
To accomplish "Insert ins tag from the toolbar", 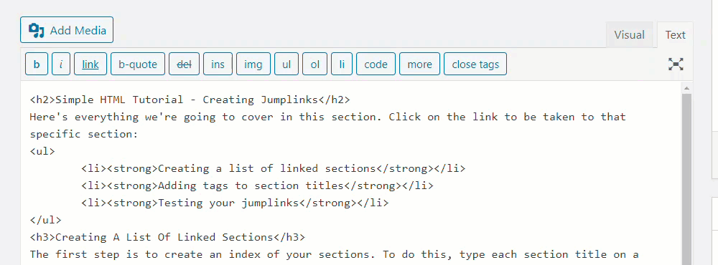I will (218, 64).
